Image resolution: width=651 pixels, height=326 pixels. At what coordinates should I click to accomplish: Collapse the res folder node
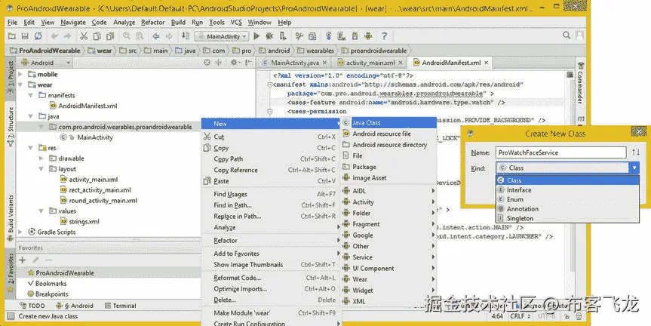(31, 148)
